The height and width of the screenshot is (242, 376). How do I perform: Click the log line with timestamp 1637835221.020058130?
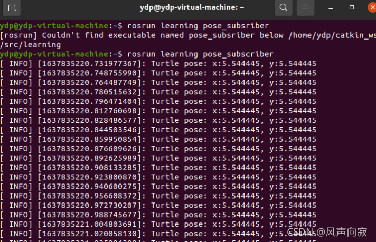coord(158,234)
